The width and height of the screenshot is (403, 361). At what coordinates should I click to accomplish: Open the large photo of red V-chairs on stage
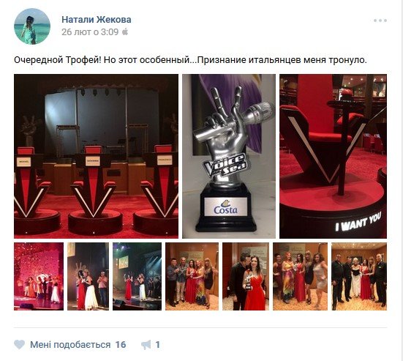click(x=96, y=156)
